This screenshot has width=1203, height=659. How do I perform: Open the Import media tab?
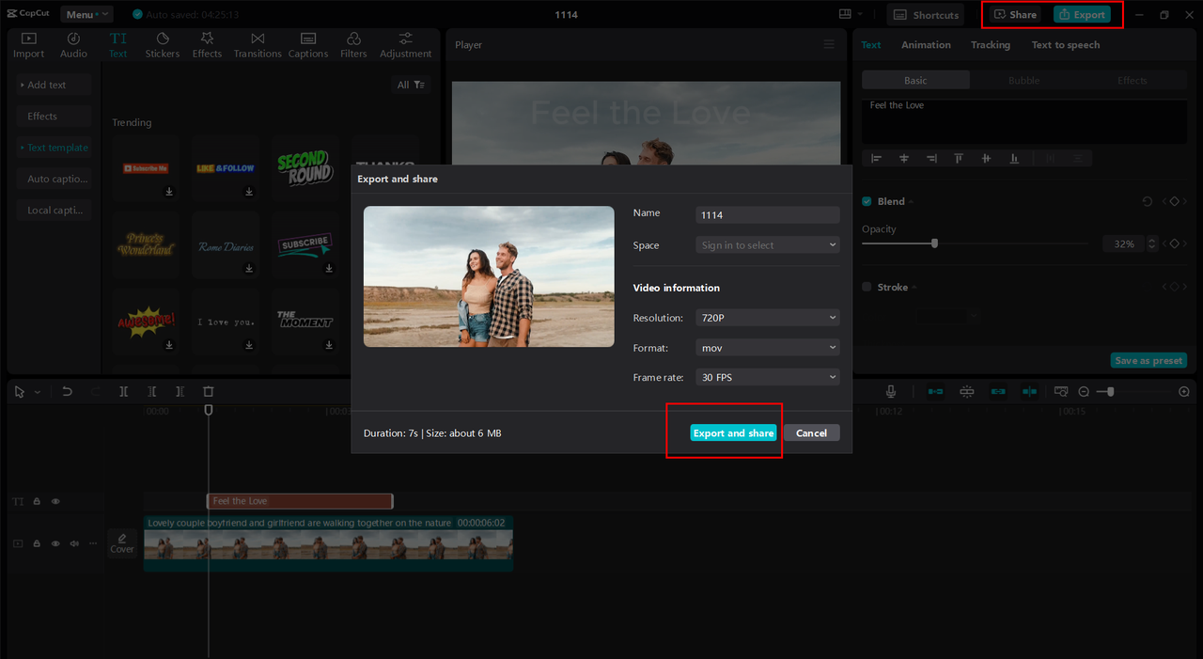[x=28, y=45]
